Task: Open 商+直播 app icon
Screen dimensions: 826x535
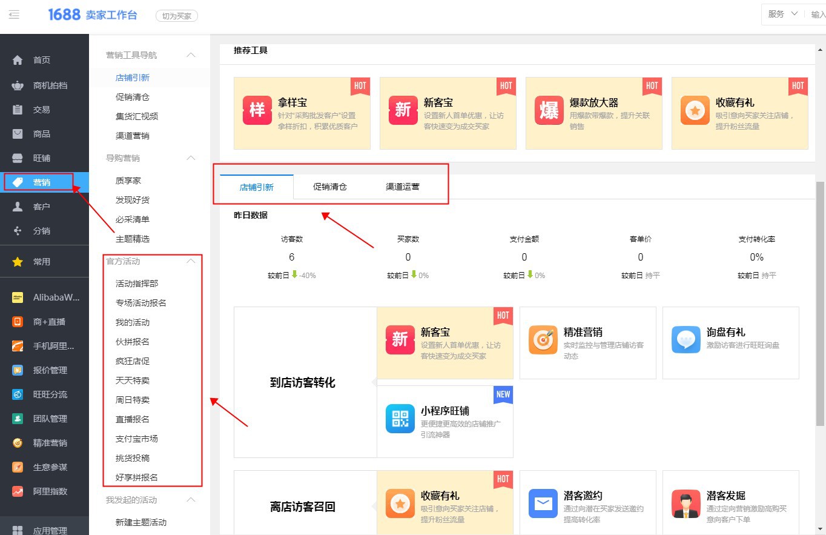Action: 18,322
